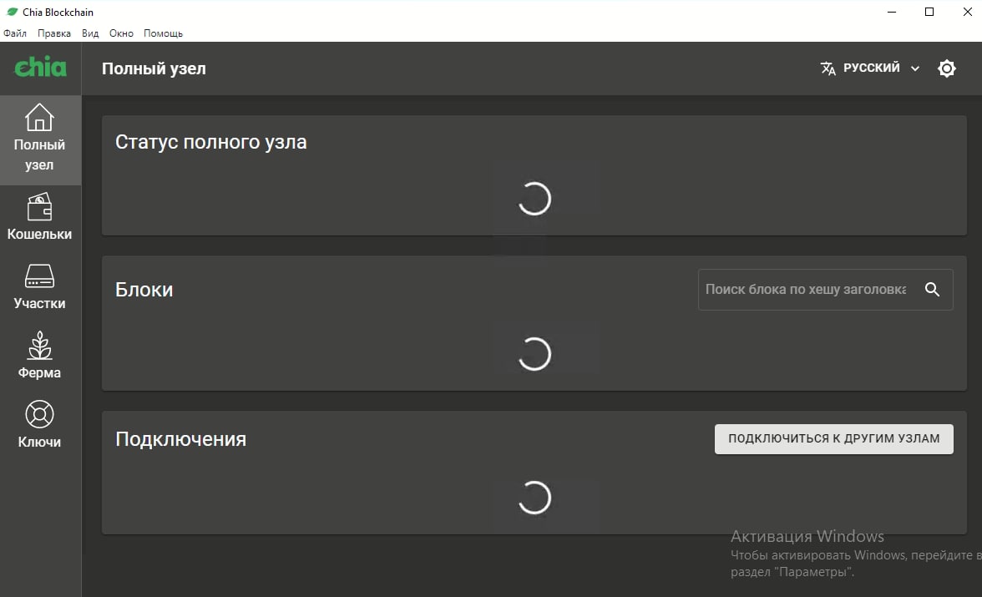The image size is (982, 597).
Task: Open the Файл menu
Action: click(15, 33)
